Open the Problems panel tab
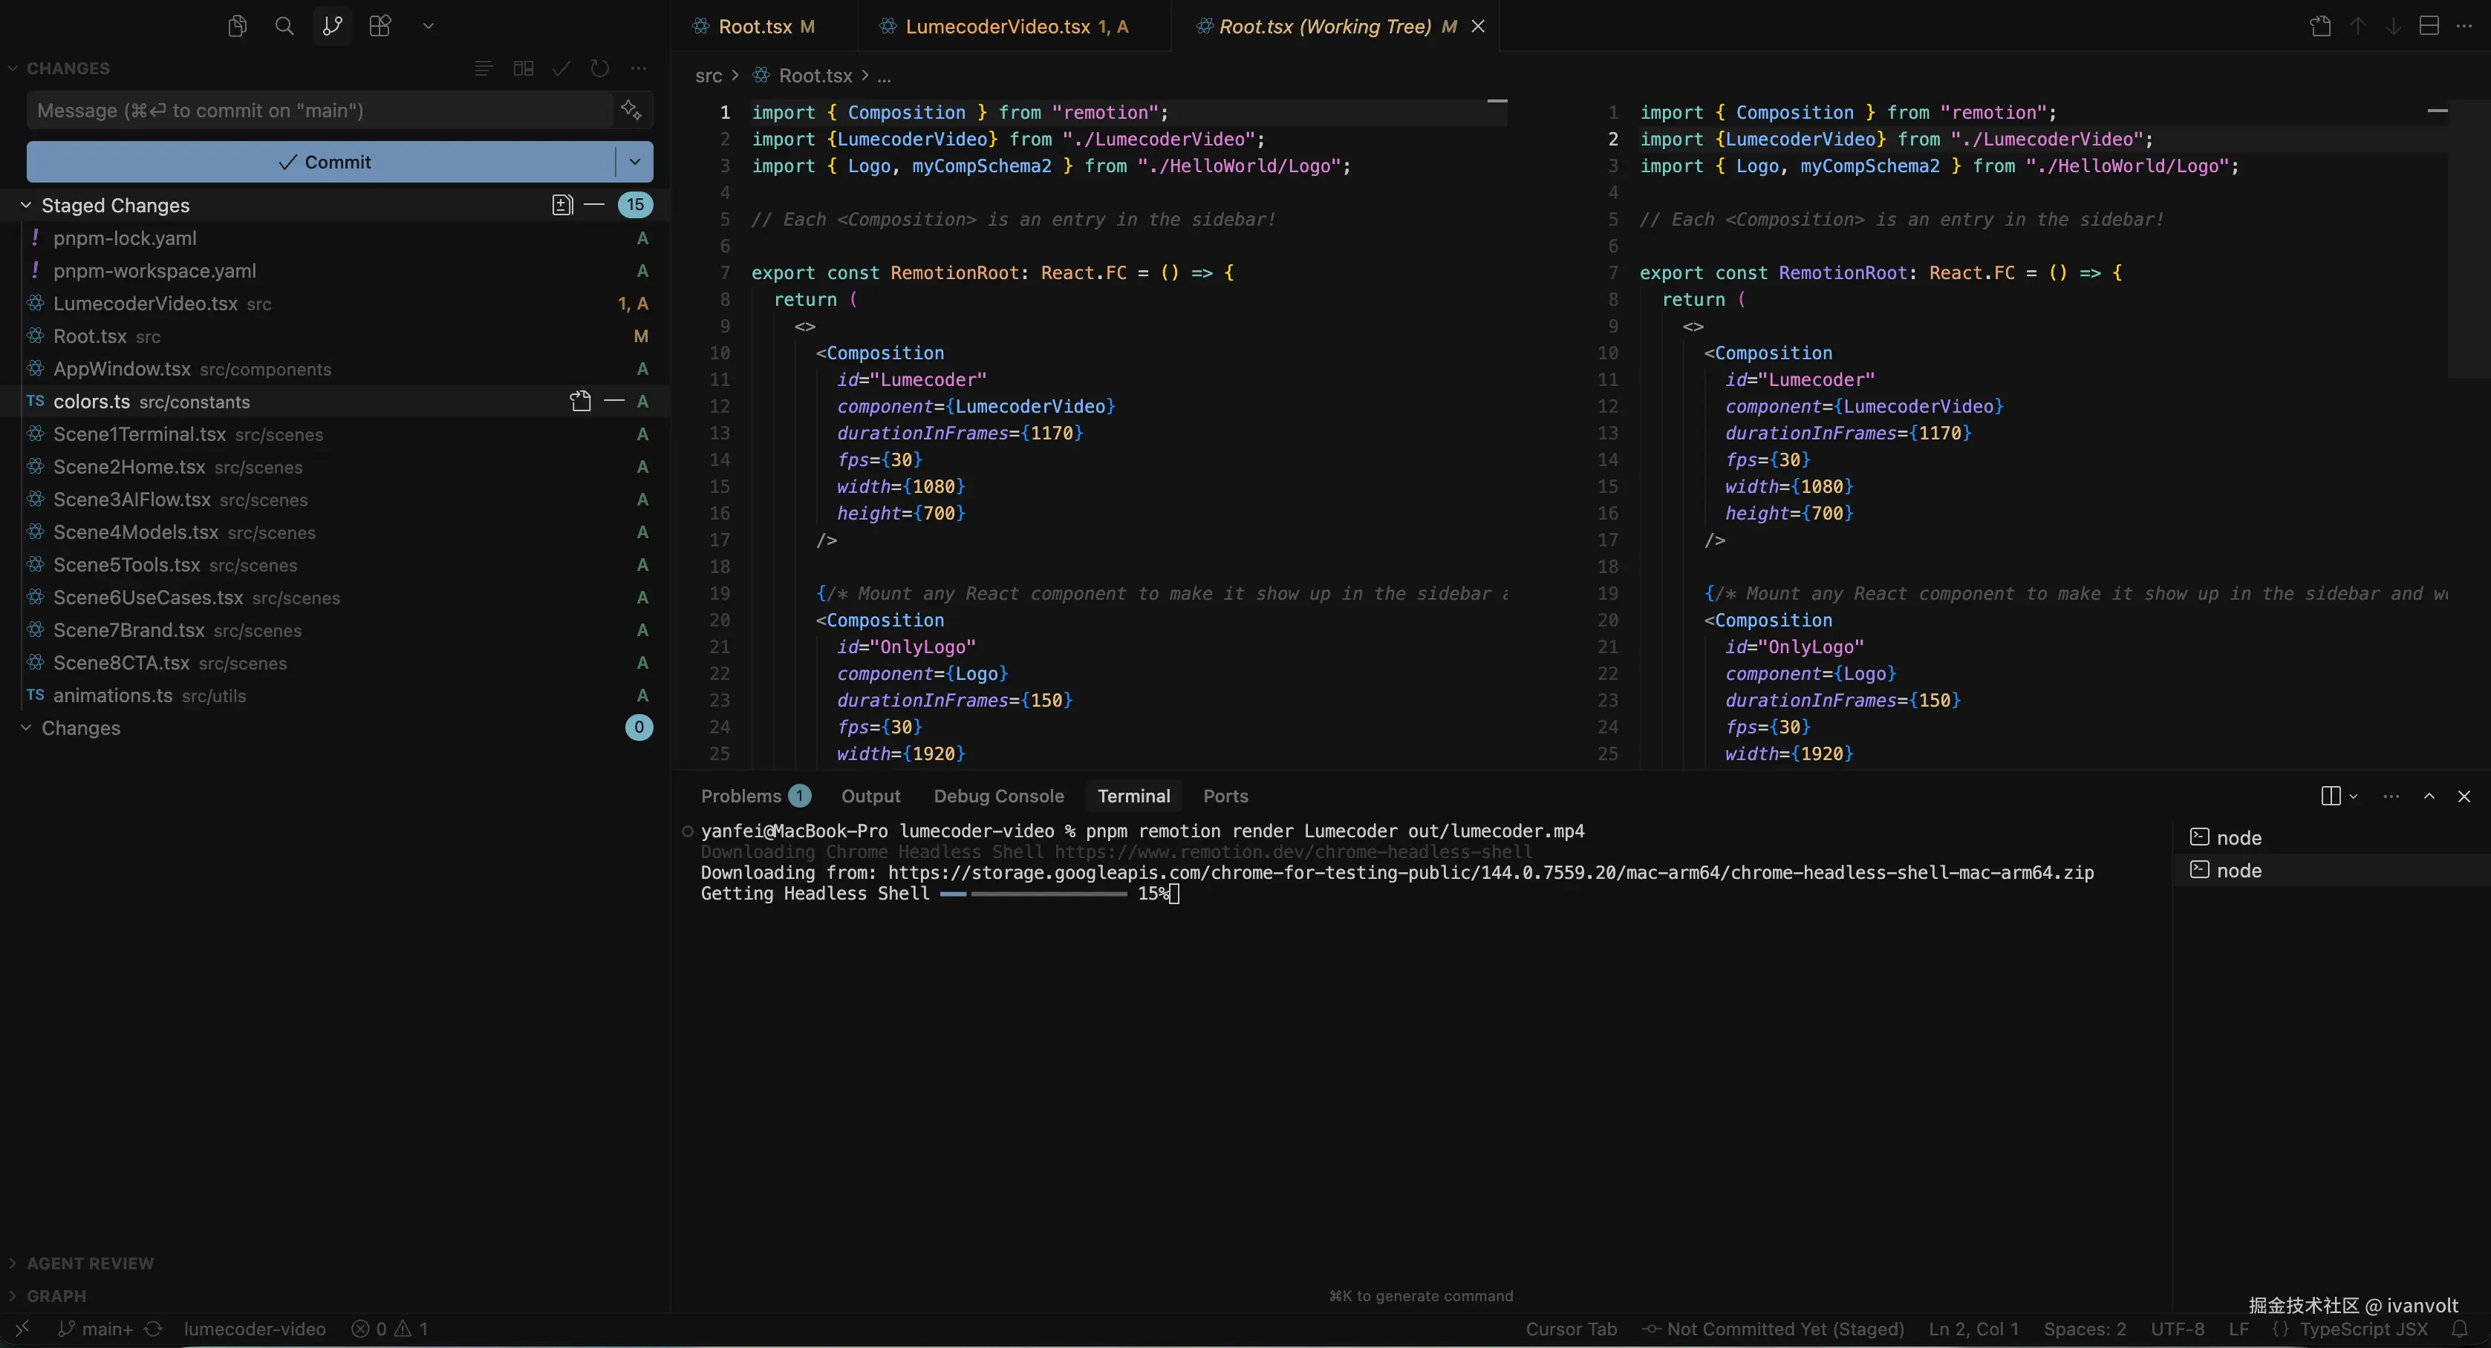2491x1348 pixels. (x=740, y=796)
